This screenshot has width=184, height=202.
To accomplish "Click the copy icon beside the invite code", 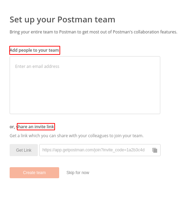I will click(154, 150).
